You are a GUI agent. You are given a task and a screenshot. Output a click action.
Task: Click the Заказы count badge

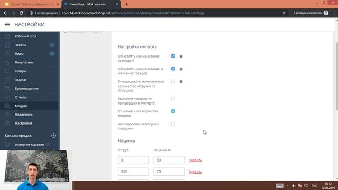(52, 45)
